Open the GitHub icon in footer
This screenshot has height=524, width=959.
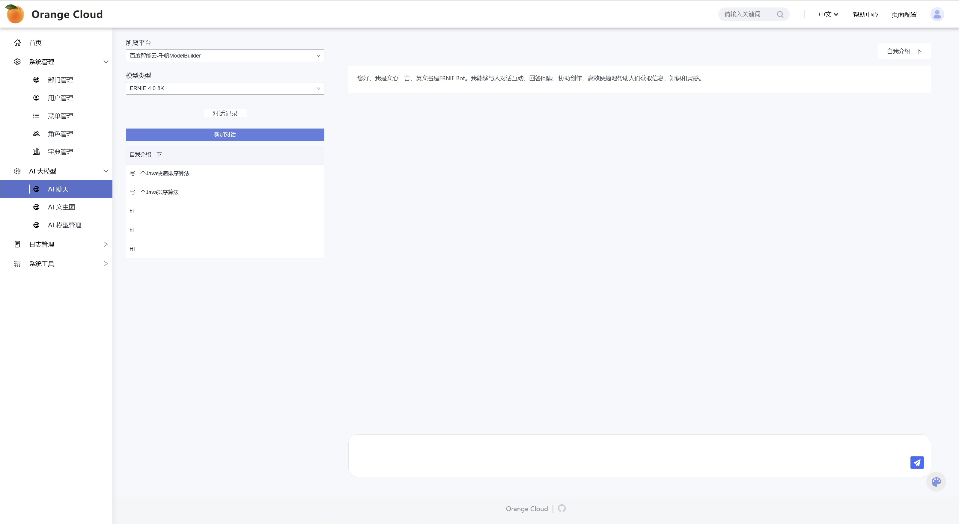[562, 508]
